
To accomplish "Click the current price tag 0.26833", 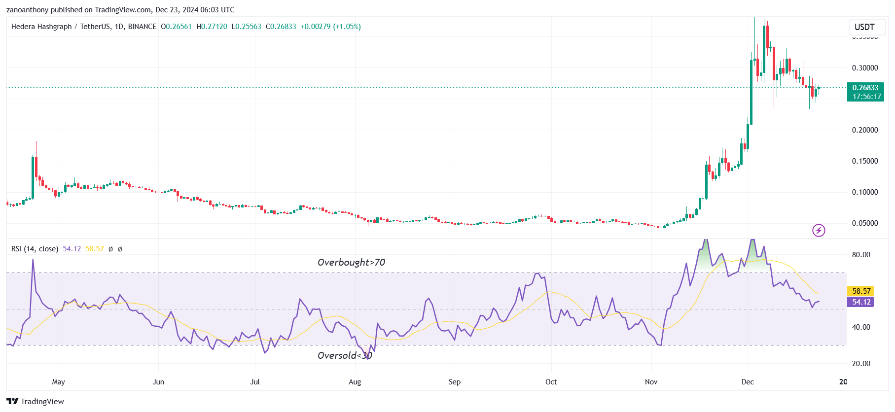I will 865,88.
